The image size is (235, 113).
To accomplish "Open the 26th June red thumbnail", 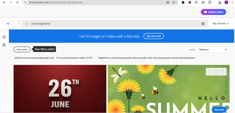I will click(x=60, y=89).
